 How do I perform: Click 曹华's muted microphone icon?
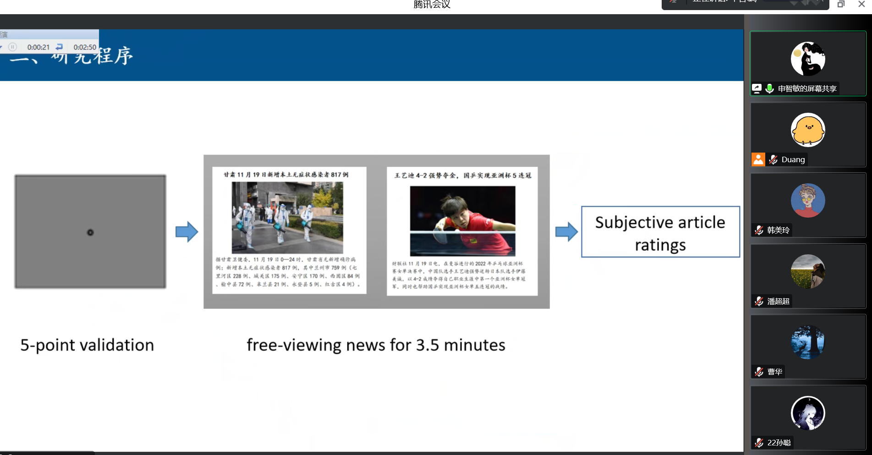759,372
